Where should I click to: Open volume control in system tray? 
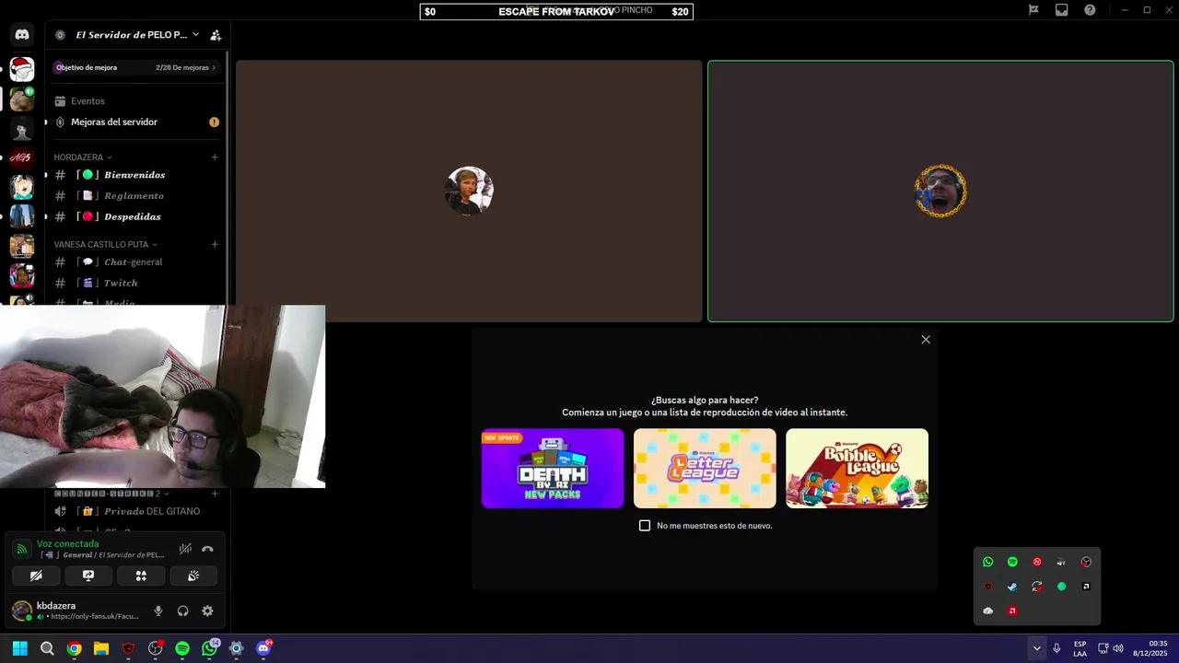tap(1117, 648)
